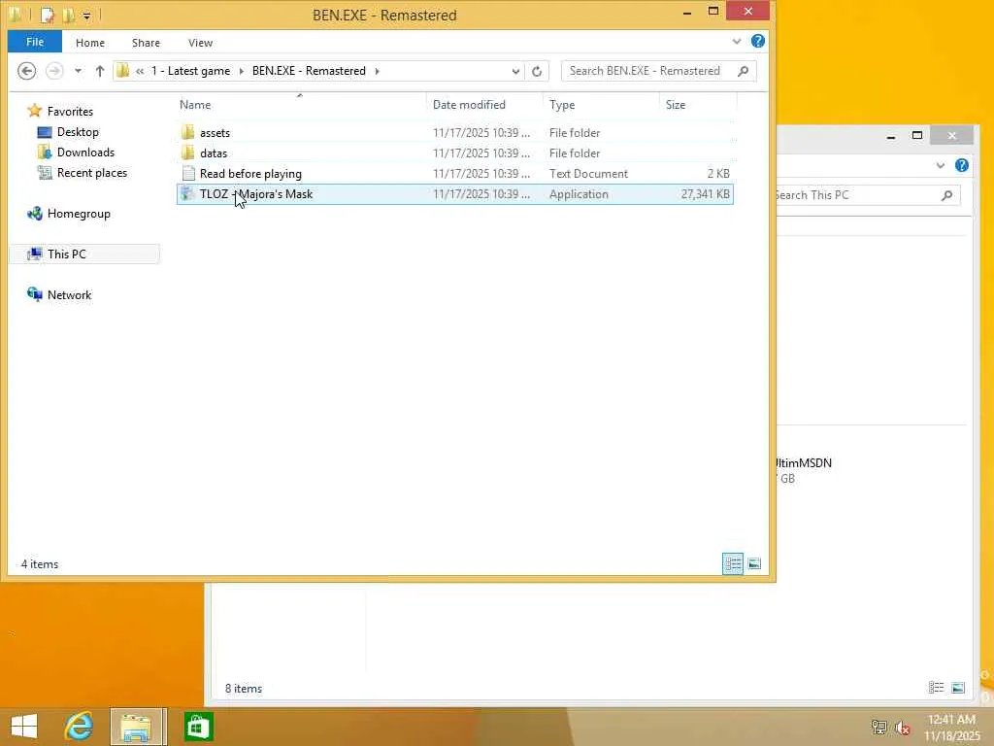Open the taskbar clock showing 12:41 AM
The height and width of the screenshot is (746, 994).
(x=951, y=728)
